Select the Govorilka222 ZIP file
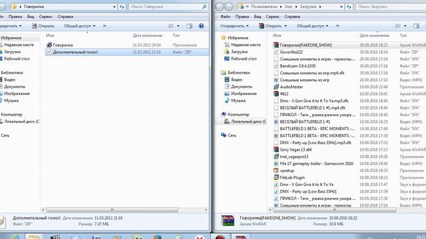 (292, 52)
